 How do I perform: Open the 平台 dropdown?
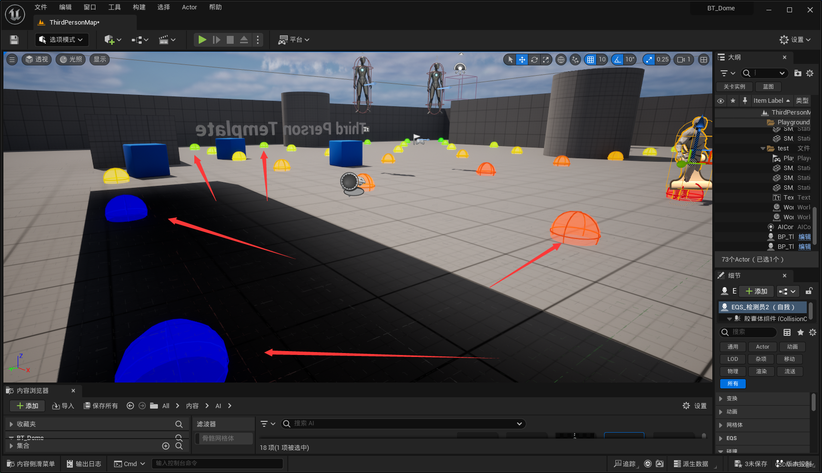294,40
